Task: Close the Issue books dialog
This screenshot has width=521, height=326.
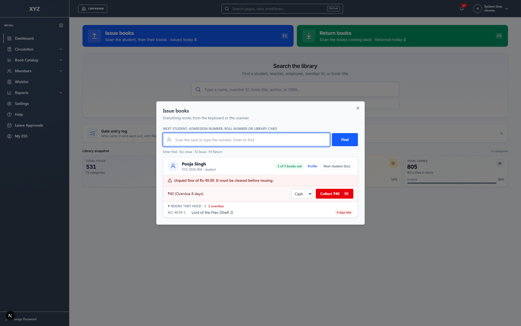Action: coord(358,108)
